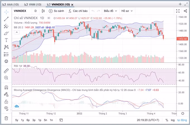Switch to the AAA (1D) tab
190x125 pixels.
pyautogui.click(x=11, y=4)
